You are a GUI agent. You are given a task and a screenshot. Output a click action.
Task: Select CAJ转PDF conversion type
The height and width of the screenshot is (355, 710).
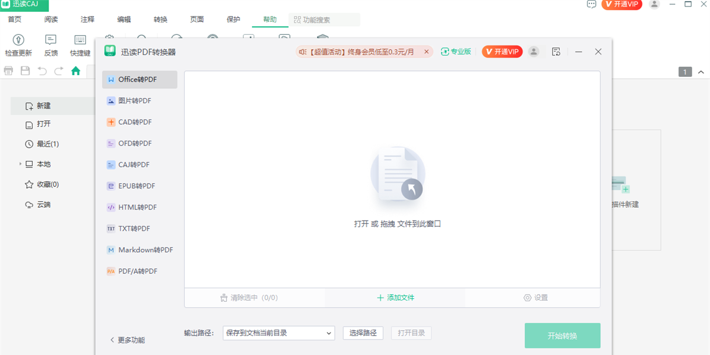tap(140, 164)
